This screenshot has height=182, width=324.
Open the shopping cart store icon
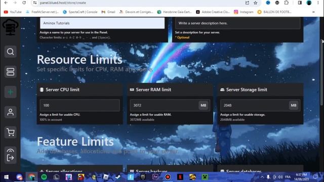point(10,132)
